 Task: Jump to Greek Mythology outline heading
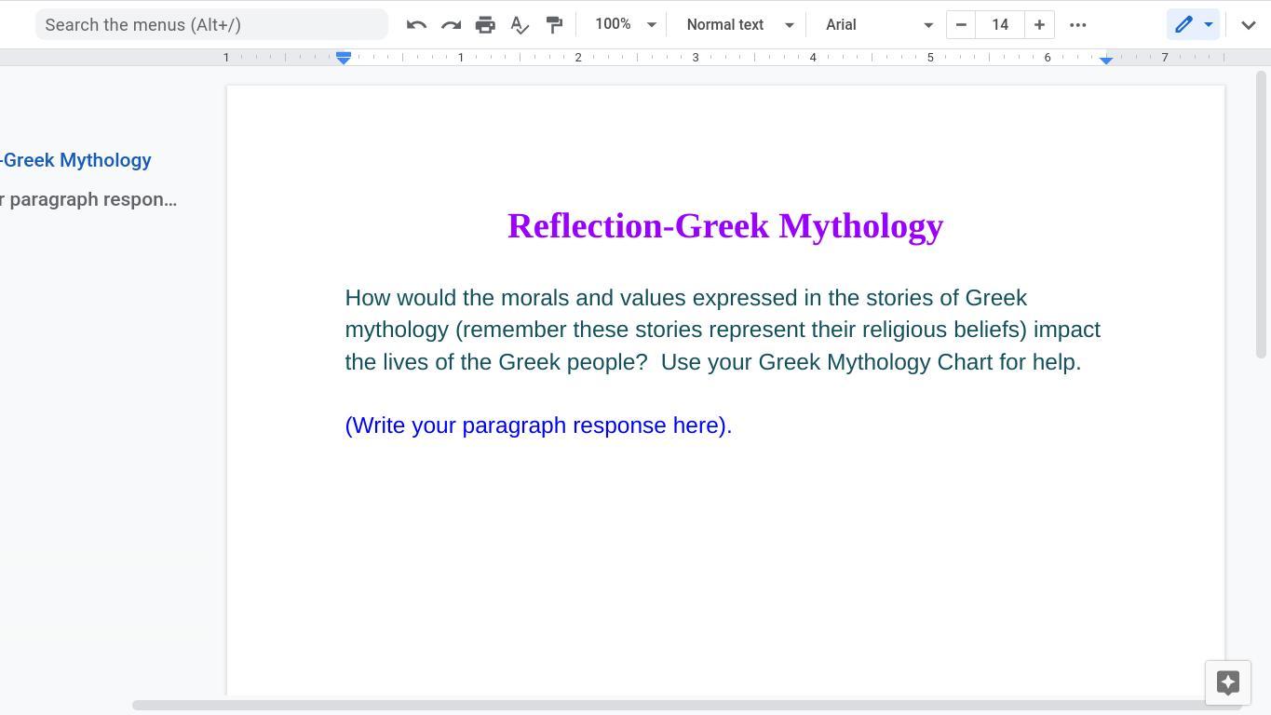tap(76, 160)
